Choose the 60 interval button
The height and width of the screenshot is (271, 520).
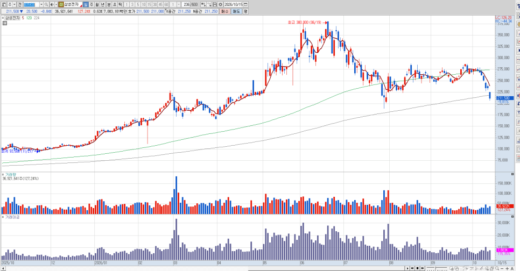[x=166, y=4]
